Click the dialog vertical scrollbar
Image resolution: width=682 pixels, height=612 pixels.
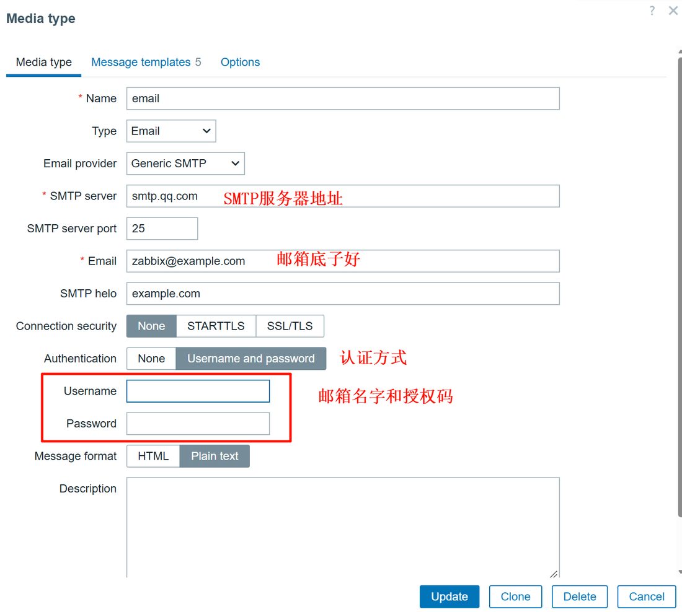coord(680,287)
